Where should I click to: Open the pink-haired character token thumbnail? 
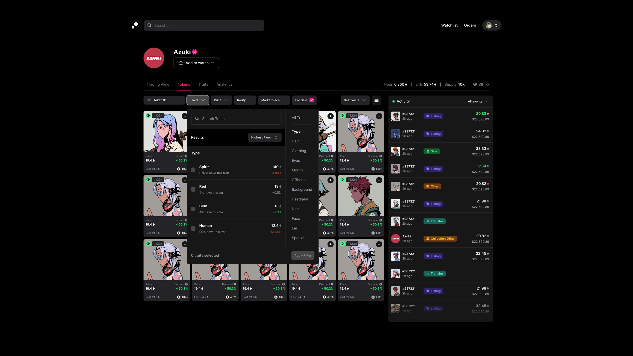(165, 132)
